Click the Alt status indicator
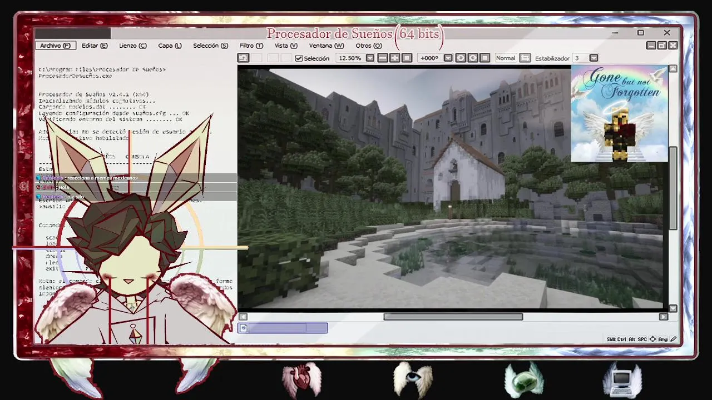 (632, 339)
